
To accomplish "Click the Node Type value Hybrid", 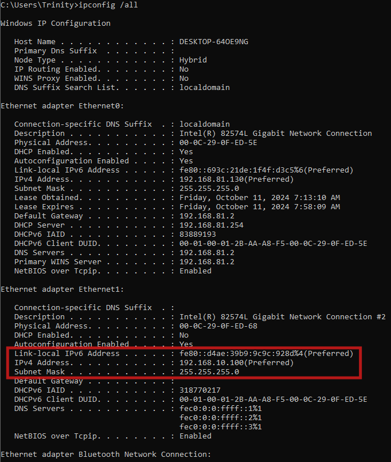I will point(193,60).
